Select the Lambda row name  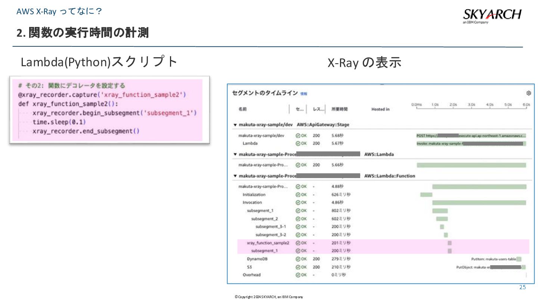(250, 143)
